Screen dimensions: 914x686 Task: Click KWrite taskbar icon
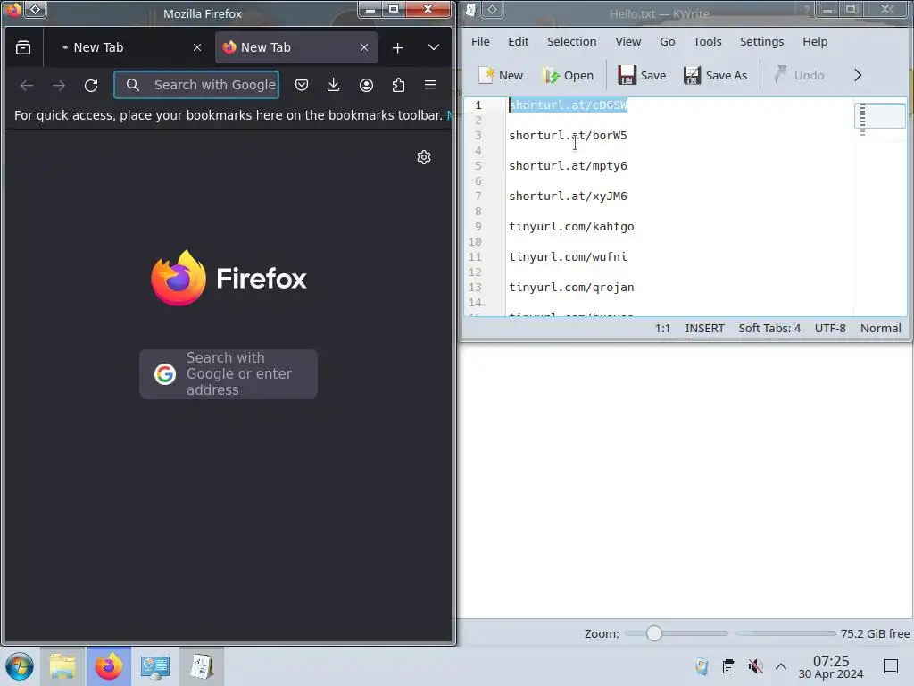[201, 666]
